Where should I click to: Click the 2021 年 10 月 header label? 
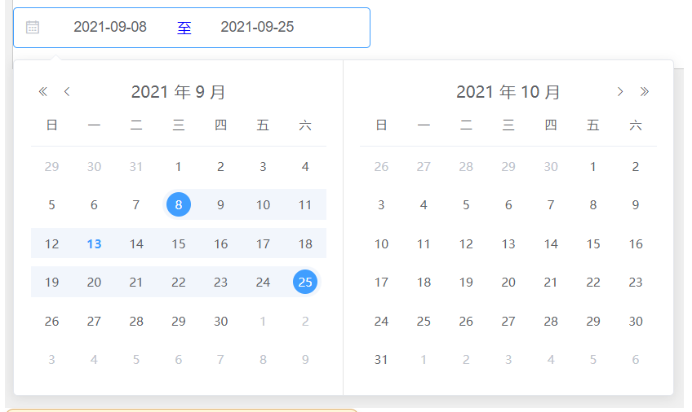[508, 92]
